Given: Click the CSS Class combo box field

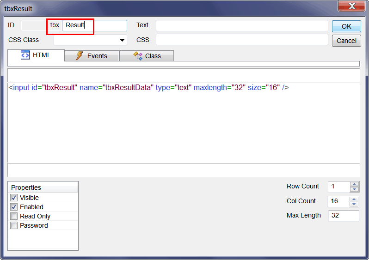Looking at the screenshot, I should [90, 40].
